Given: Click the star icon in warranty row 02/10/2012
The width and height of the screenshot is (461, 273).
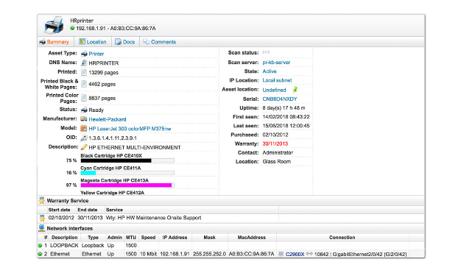Looking at the screenshot, I should coord(42,218).
